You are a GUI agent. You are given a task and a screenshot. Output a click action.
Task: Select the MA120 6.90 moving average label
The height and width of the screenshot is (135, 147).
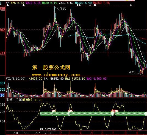coord(83,3)
